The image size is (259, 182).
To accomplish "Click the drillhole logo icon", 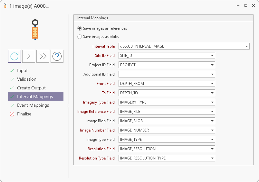I will point(35,30).
